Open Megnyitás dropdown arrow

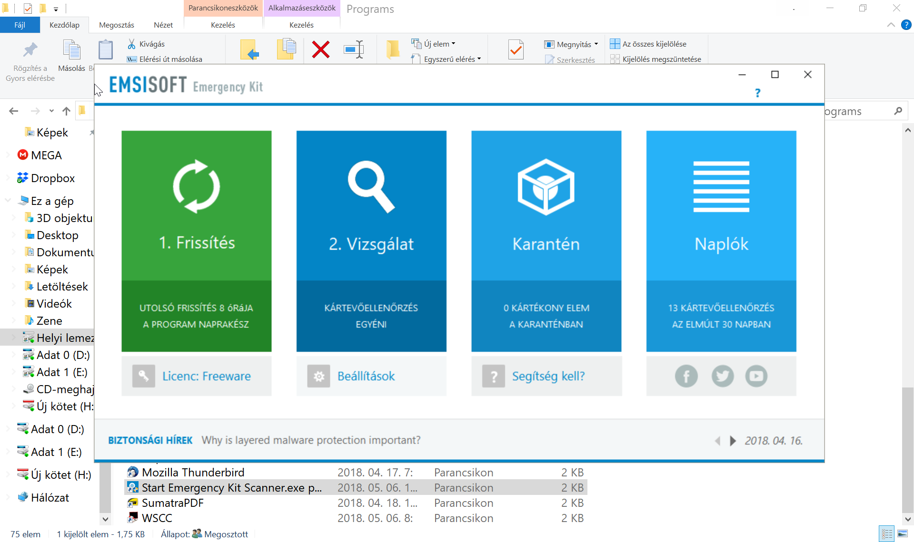pyautogui.click(x=596, y=44)
